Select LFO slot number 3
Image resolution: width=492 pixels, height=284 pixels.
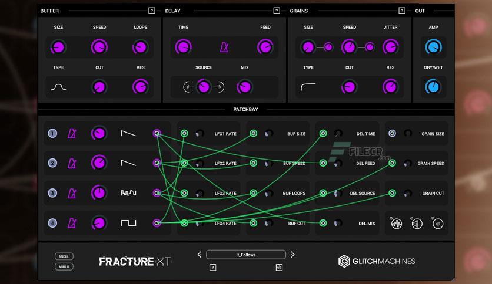tap(52, 193)
